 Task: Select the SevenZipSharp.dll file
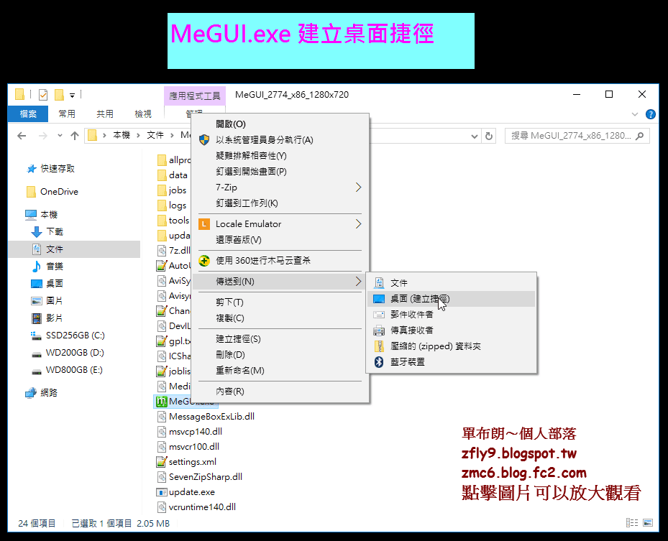coord(206,477)
